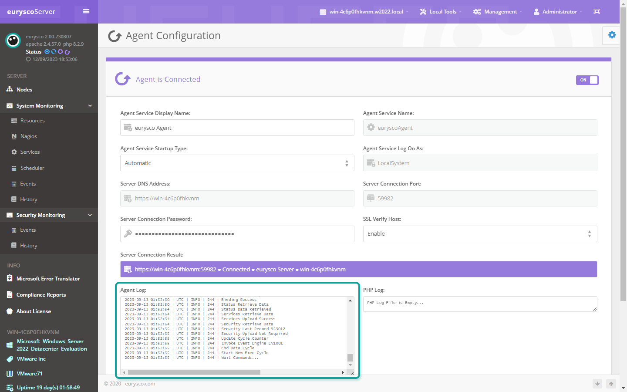
Task: Click the Server Connection Result bar
Action: (x=358, y=269)
